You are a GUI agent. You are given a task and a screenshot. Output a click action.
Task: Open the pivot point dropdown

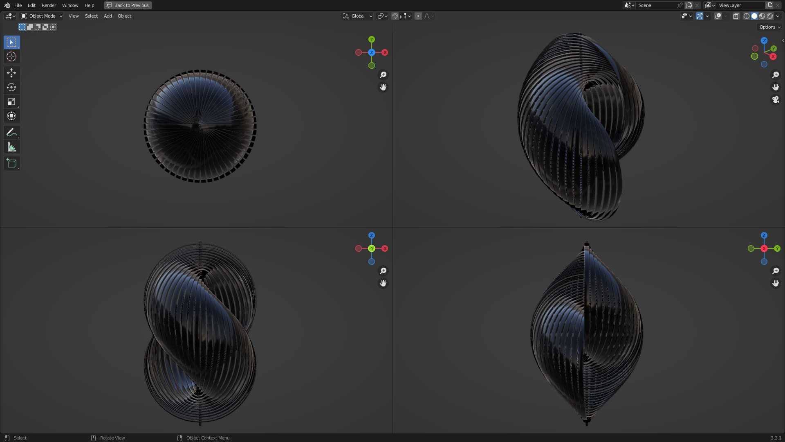[383, 16]
